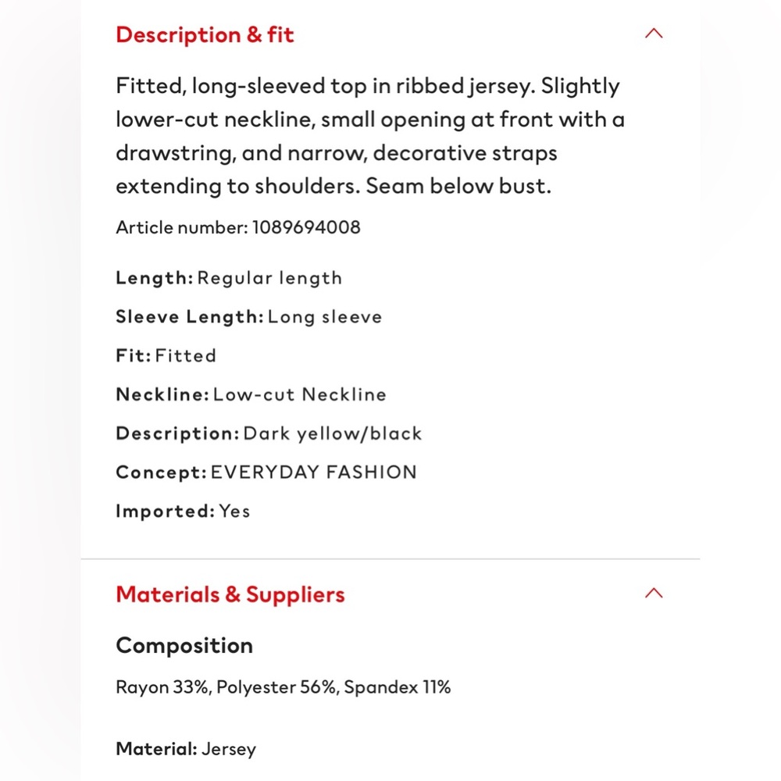Collapse the Materials & Suppliers chevron
781x781 pixels.
click(654, 593)
